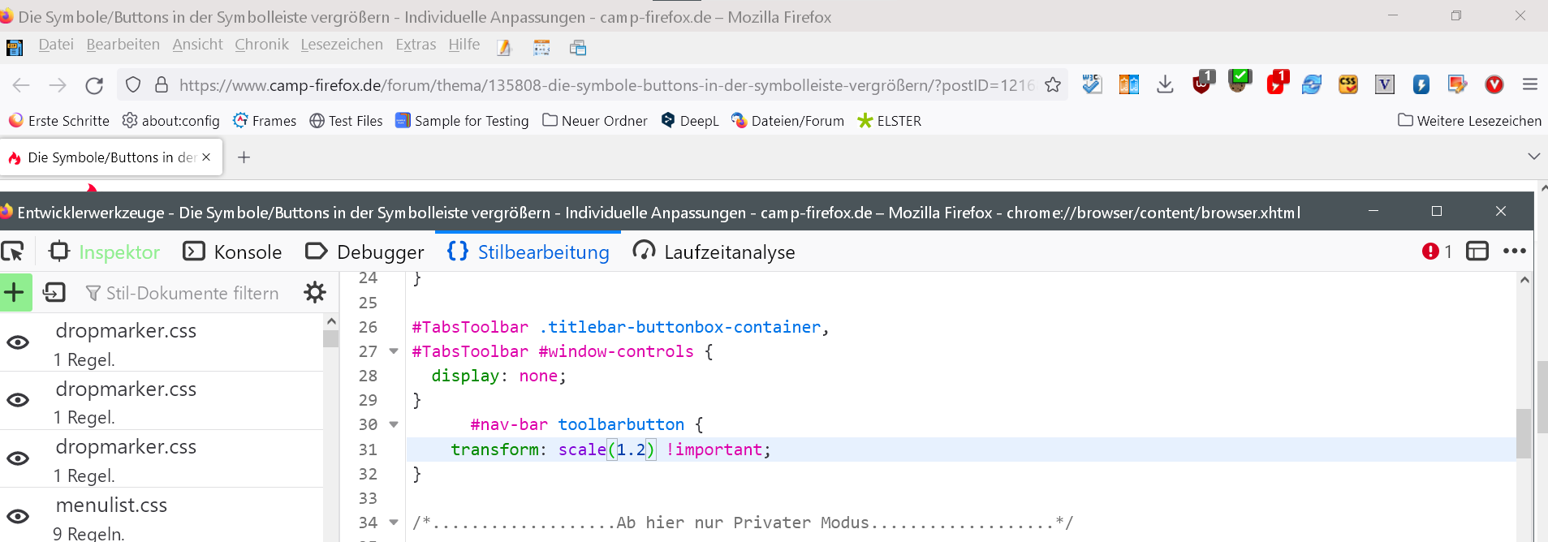Open the Extras menu
The width and height of the screenshot is (1548, 542).
pos(416,45)
